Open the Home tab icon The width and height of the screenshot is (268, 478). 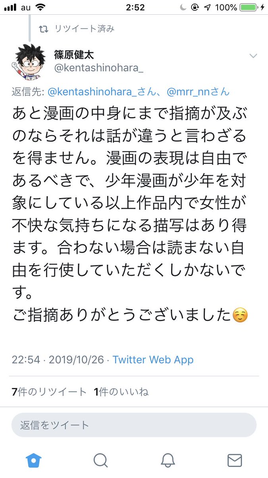pyautogui.click(x=34, y=460)
